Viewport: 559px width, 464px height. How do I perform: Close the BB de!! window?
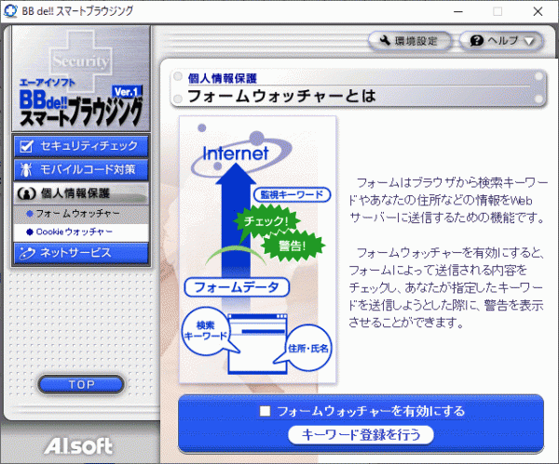pyautogui.click(x=538, y=12)
